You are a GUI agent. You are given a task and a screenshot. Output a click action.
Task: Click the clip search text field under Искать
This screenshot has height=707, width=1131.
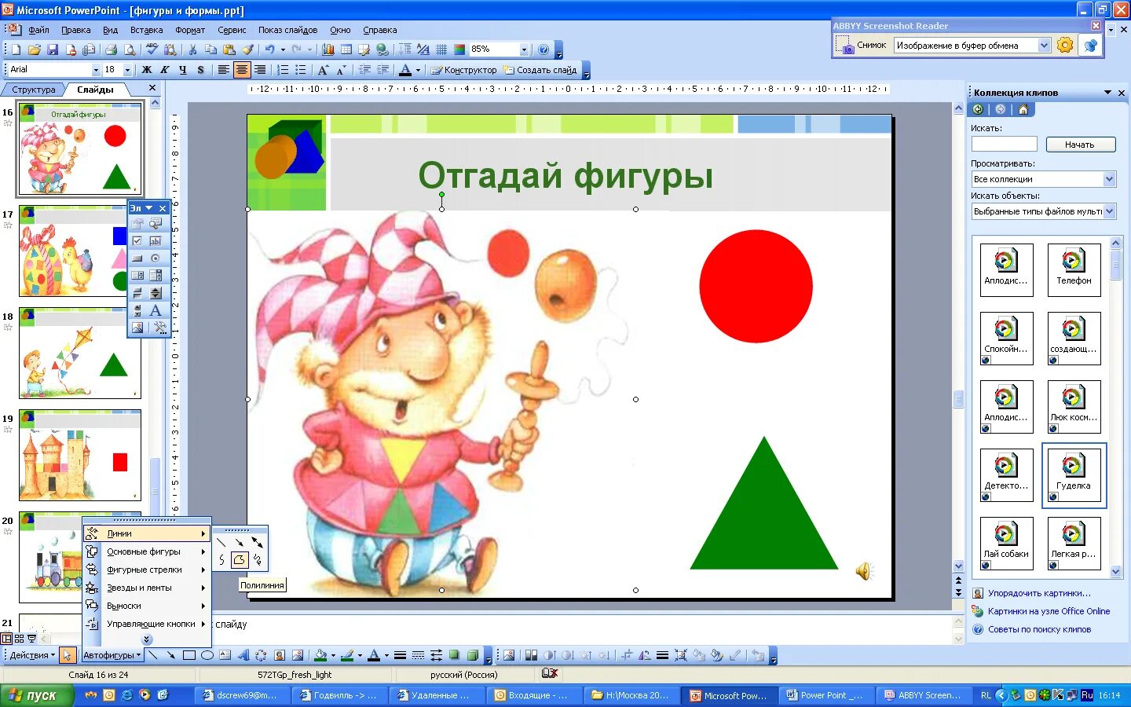coord(1004,145)
